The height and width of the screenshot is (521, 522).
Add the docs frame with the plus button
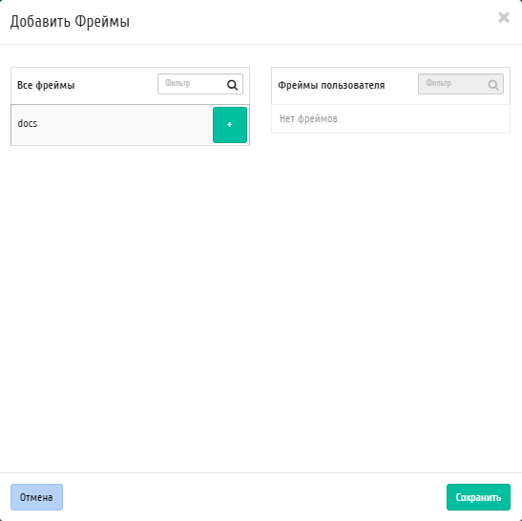click(230, 125)
